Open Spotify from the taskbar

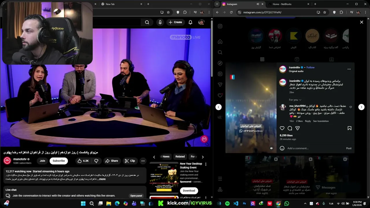[x=227, y=203]
